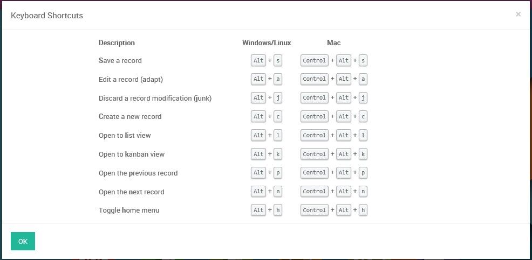Click the Description column header
Image resolution: width=532 pixels, height=260 pixels.
coord(117,43)
